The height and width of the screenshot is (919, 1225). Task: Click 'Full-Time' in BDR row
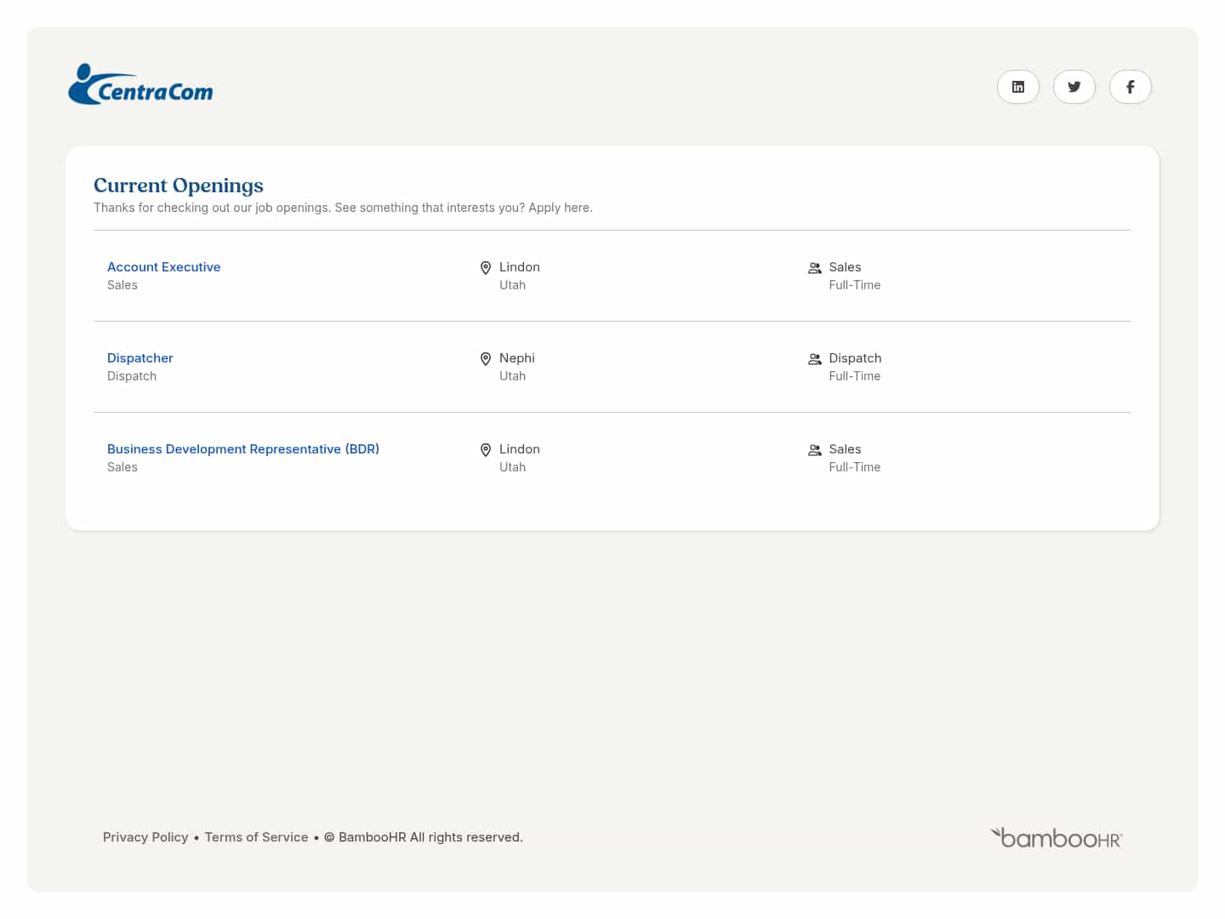click(854, 467)
